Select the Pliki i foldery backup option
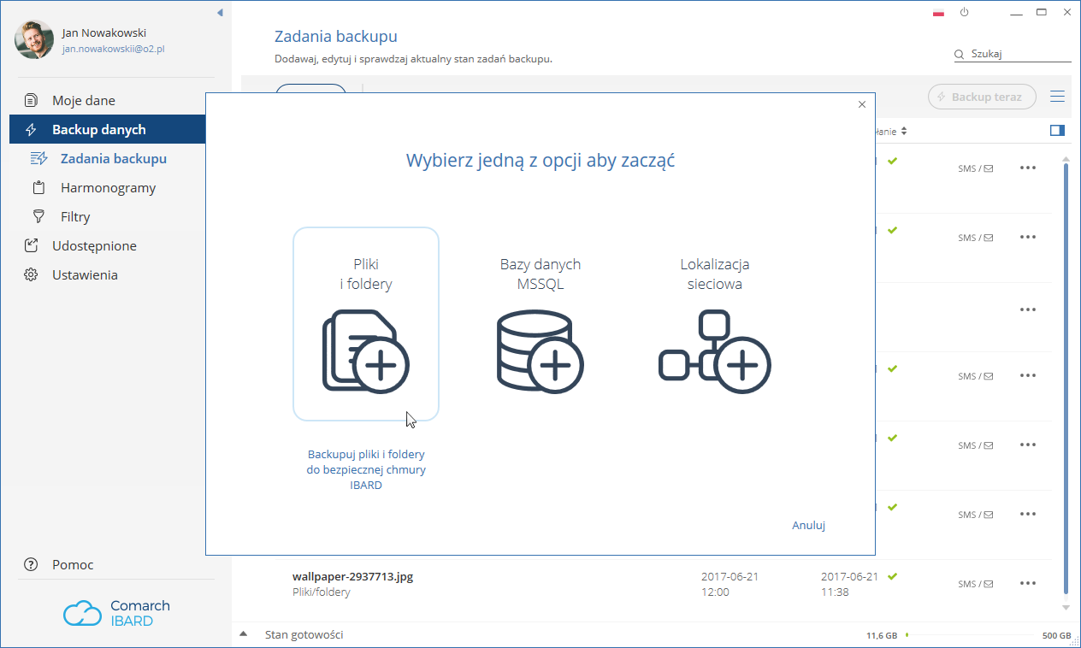 click(365, 323)
